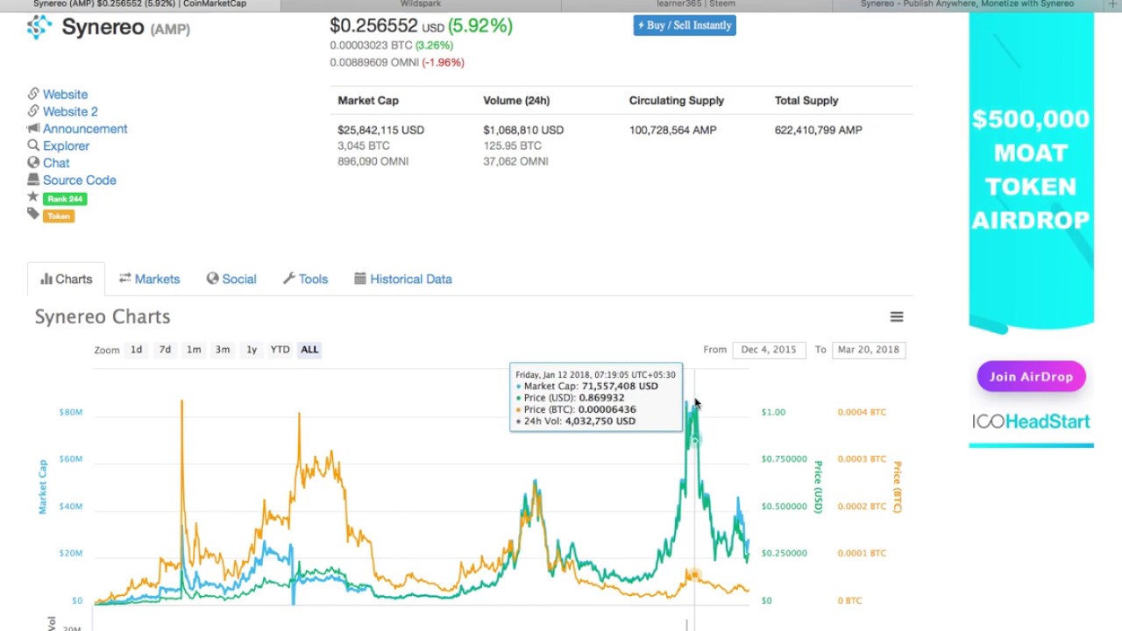Screen dimensions: 1122x631
Task: Open the Website link
Action: 65,95
